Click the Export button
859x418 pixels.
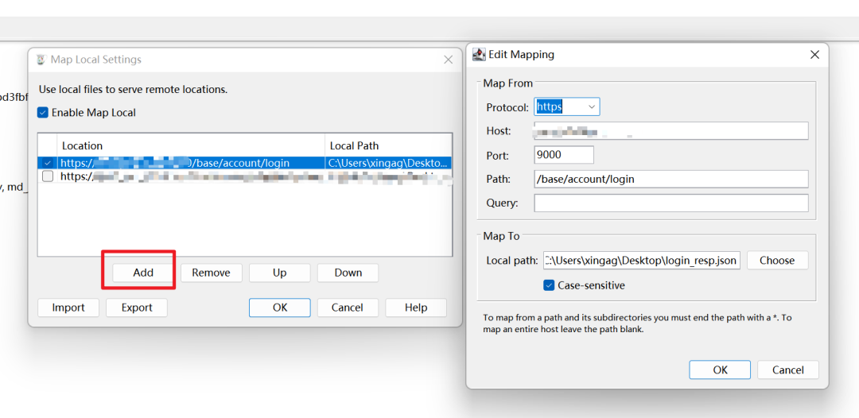[137, 308]
